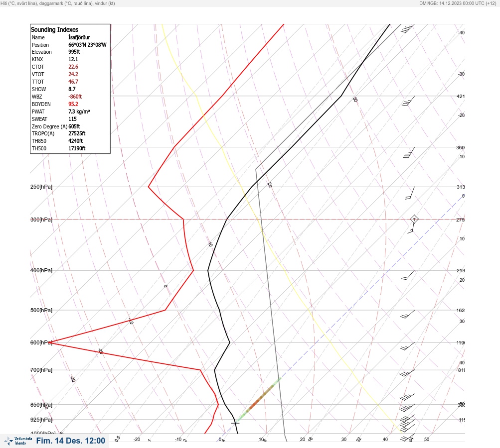
Task: Click the Veðurstofa Íslands logo
Action: point(18,441)
